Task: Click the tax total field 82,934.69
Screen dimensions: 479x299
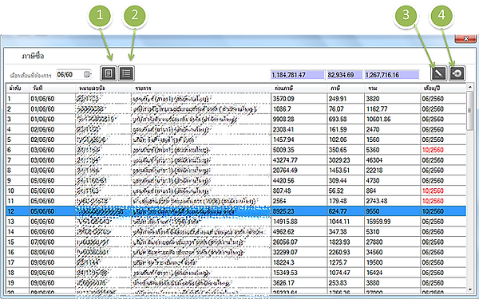Action: [344, 75]
